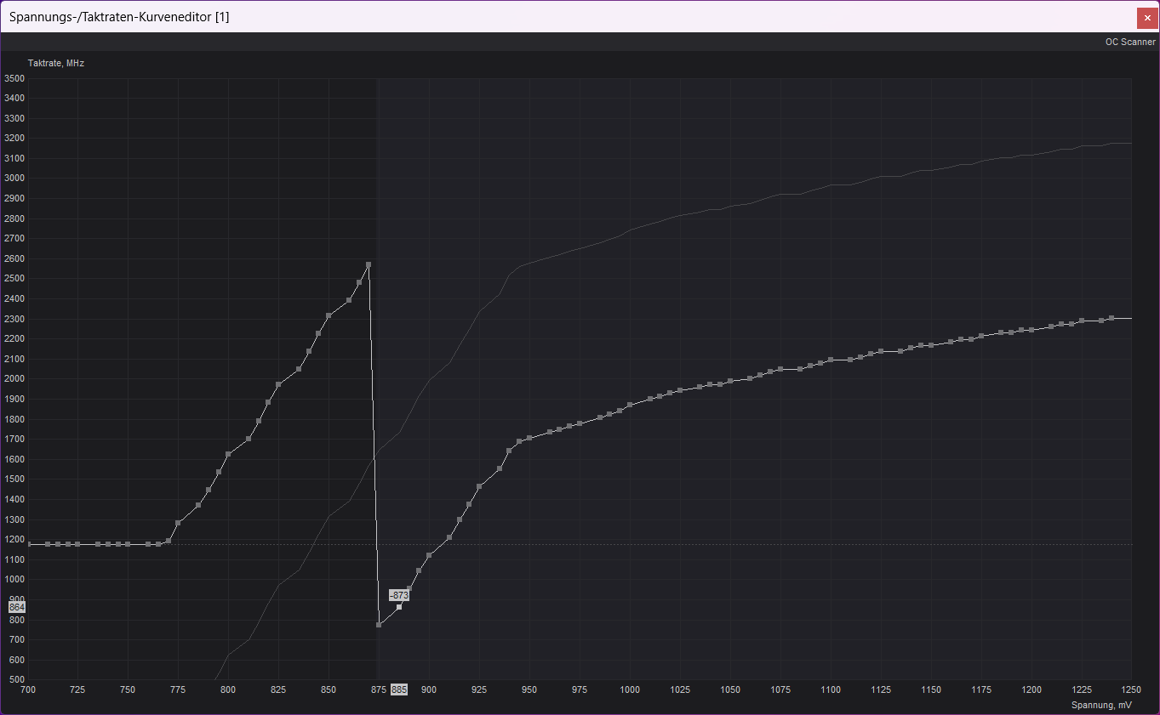Select the peak curve point at 870 mV
The height and width of the screenshot is (715, 1160).
pyautogui.click(x=369, y=264)
